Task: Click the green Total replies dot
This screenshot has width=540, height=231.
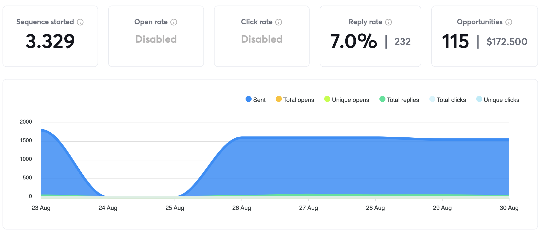Action: coord(382,99)
